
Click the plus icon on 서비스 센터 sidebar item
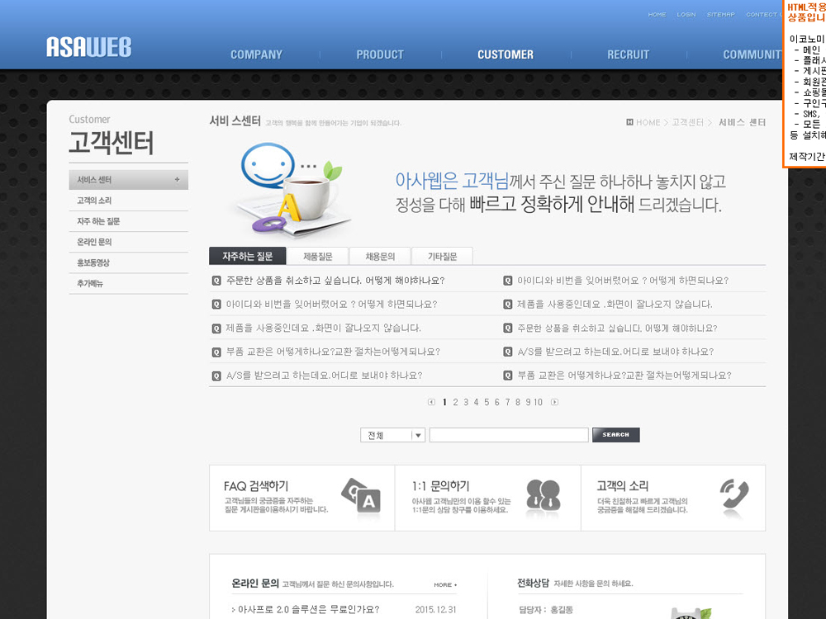click(177, 180)
